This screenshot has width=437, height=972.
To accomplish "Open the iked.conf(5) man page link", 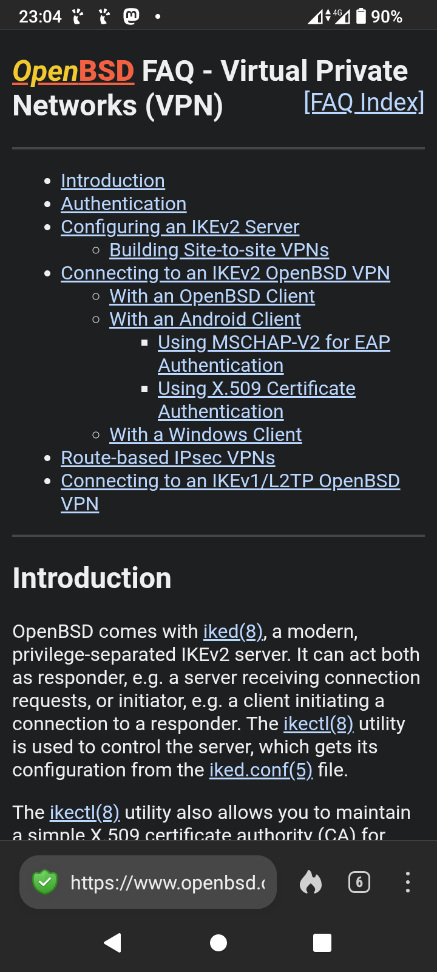I will (x=261, y=770).
